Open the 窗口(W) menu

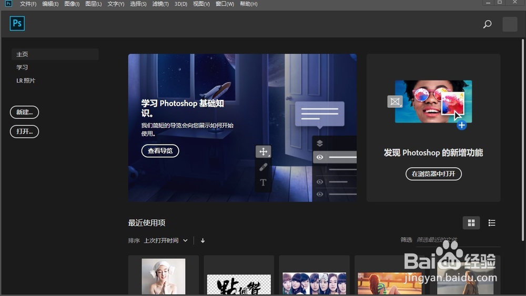(225, 4)
